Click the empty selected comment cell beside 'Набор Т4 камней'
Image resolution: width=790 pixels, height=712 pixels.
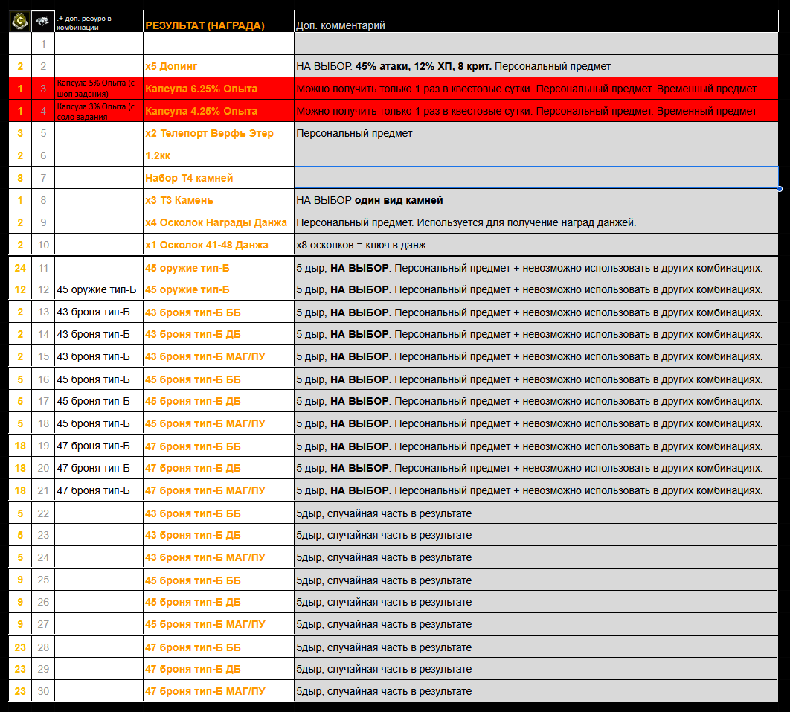pyautogui.click(x=536, y=178)
